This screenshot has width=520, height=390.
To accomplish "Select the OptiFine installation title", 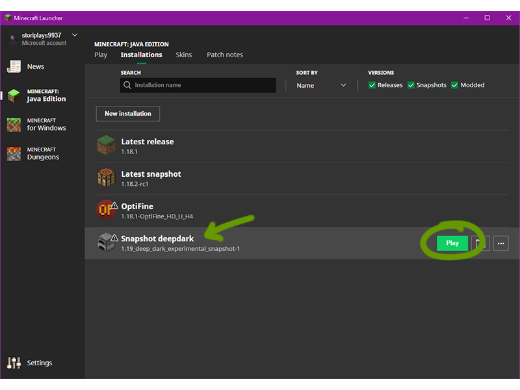I will pyautogui.click(x=137, y=206).
